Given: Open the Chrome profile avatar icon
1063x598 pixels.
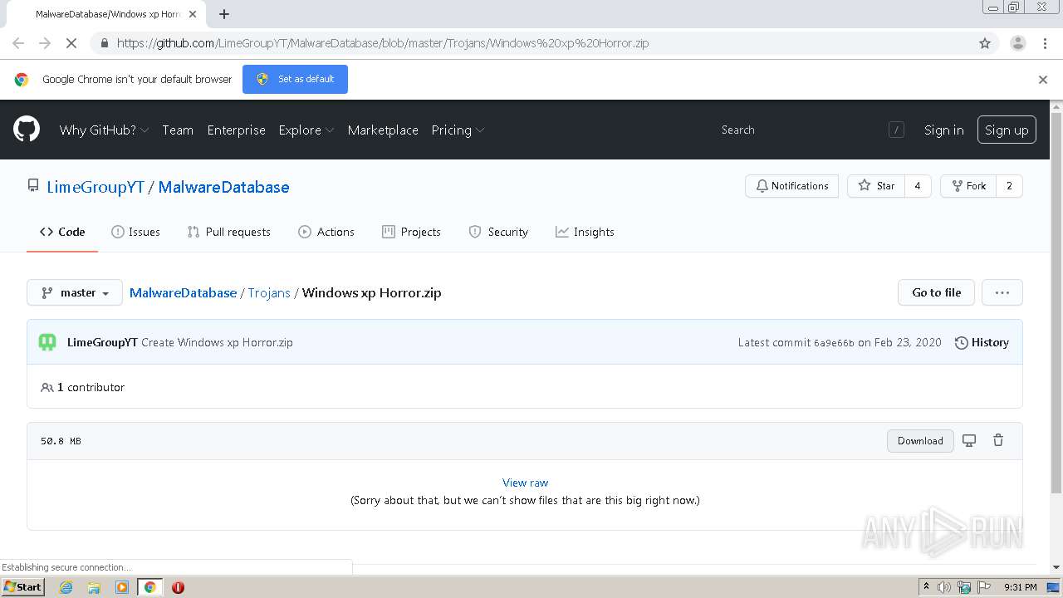Looking at the screenshot, I should [1017, 43].
